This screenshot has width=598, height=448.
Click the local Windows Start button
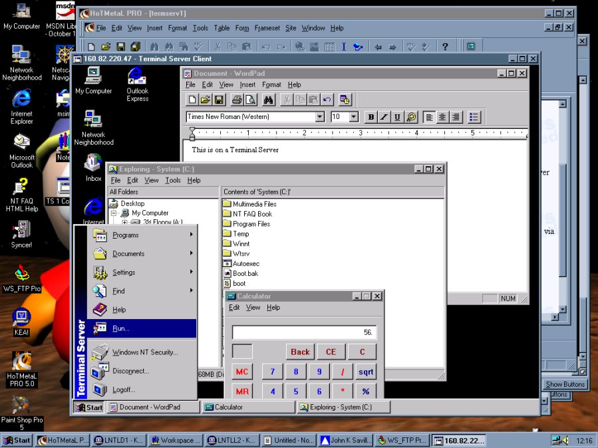pyautogui.click(x=17, y=441)
